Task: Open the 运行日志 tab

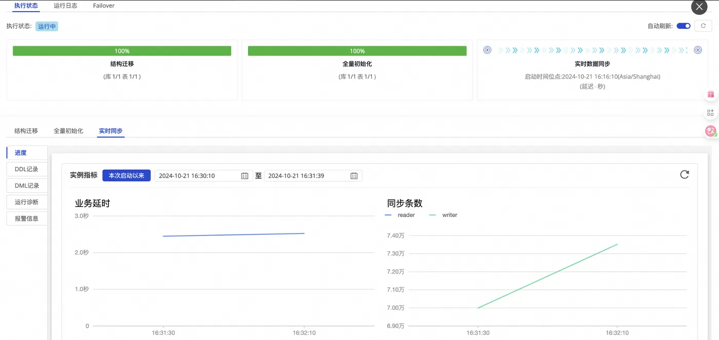Action: click(66, 6)
